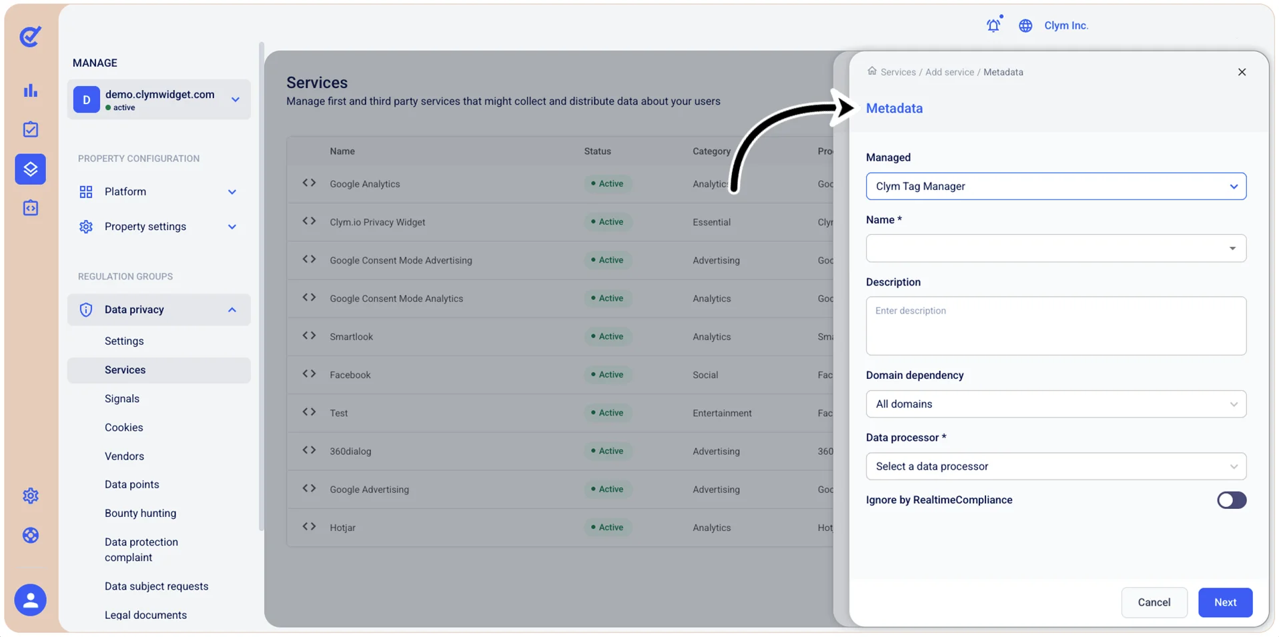The width and height of the screenshot is (1279, 637).
Task: Select the layers sidebar icon
Action: click(31, 169)
